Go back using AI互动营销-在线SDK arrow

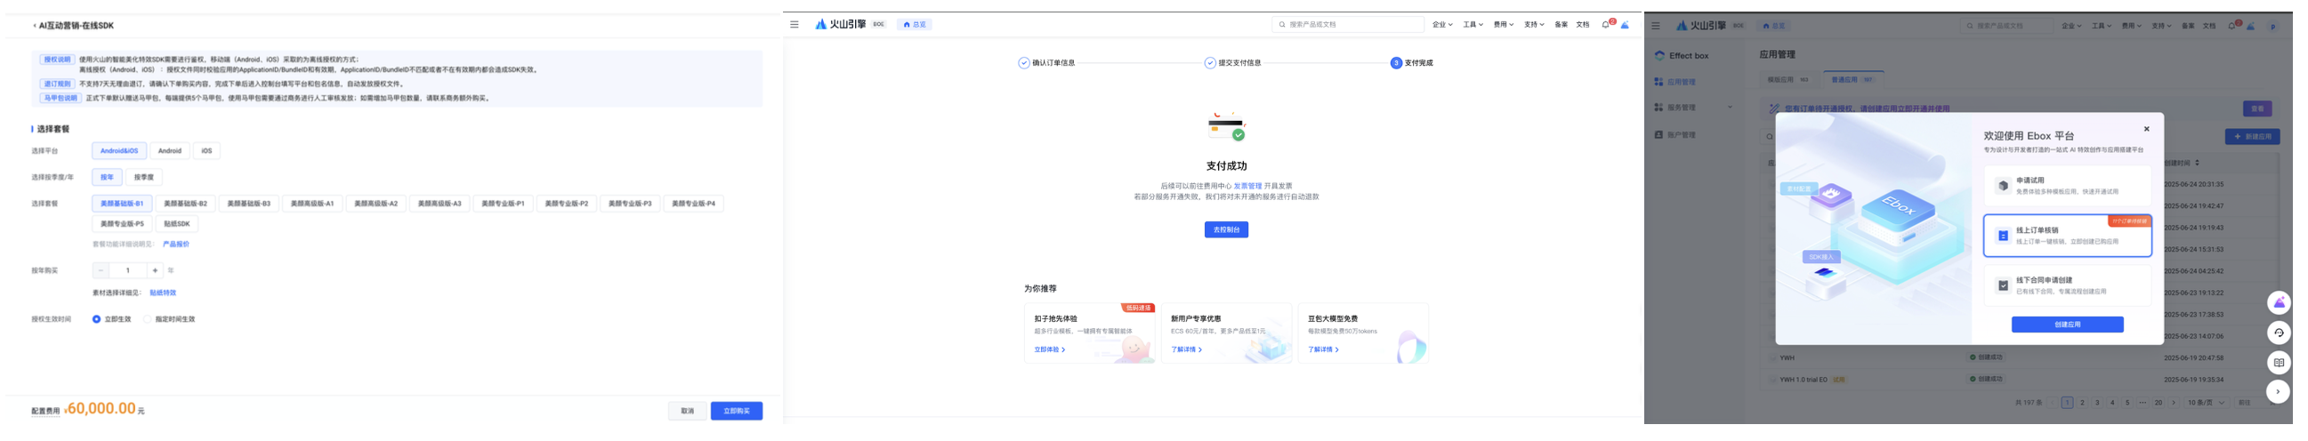35,26
